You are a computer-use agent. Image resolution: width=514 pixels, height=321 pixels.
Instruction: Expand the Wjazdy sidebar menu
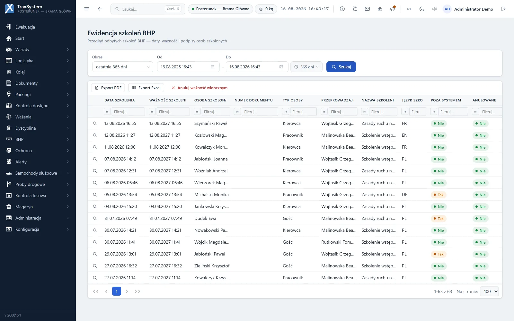tap(38, 49)
